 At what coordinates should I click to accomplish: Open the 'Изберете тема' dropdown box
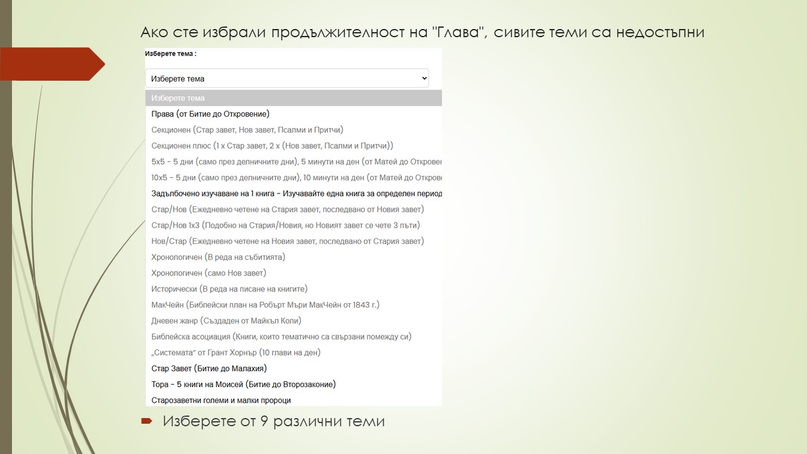(x=287, y=78)
